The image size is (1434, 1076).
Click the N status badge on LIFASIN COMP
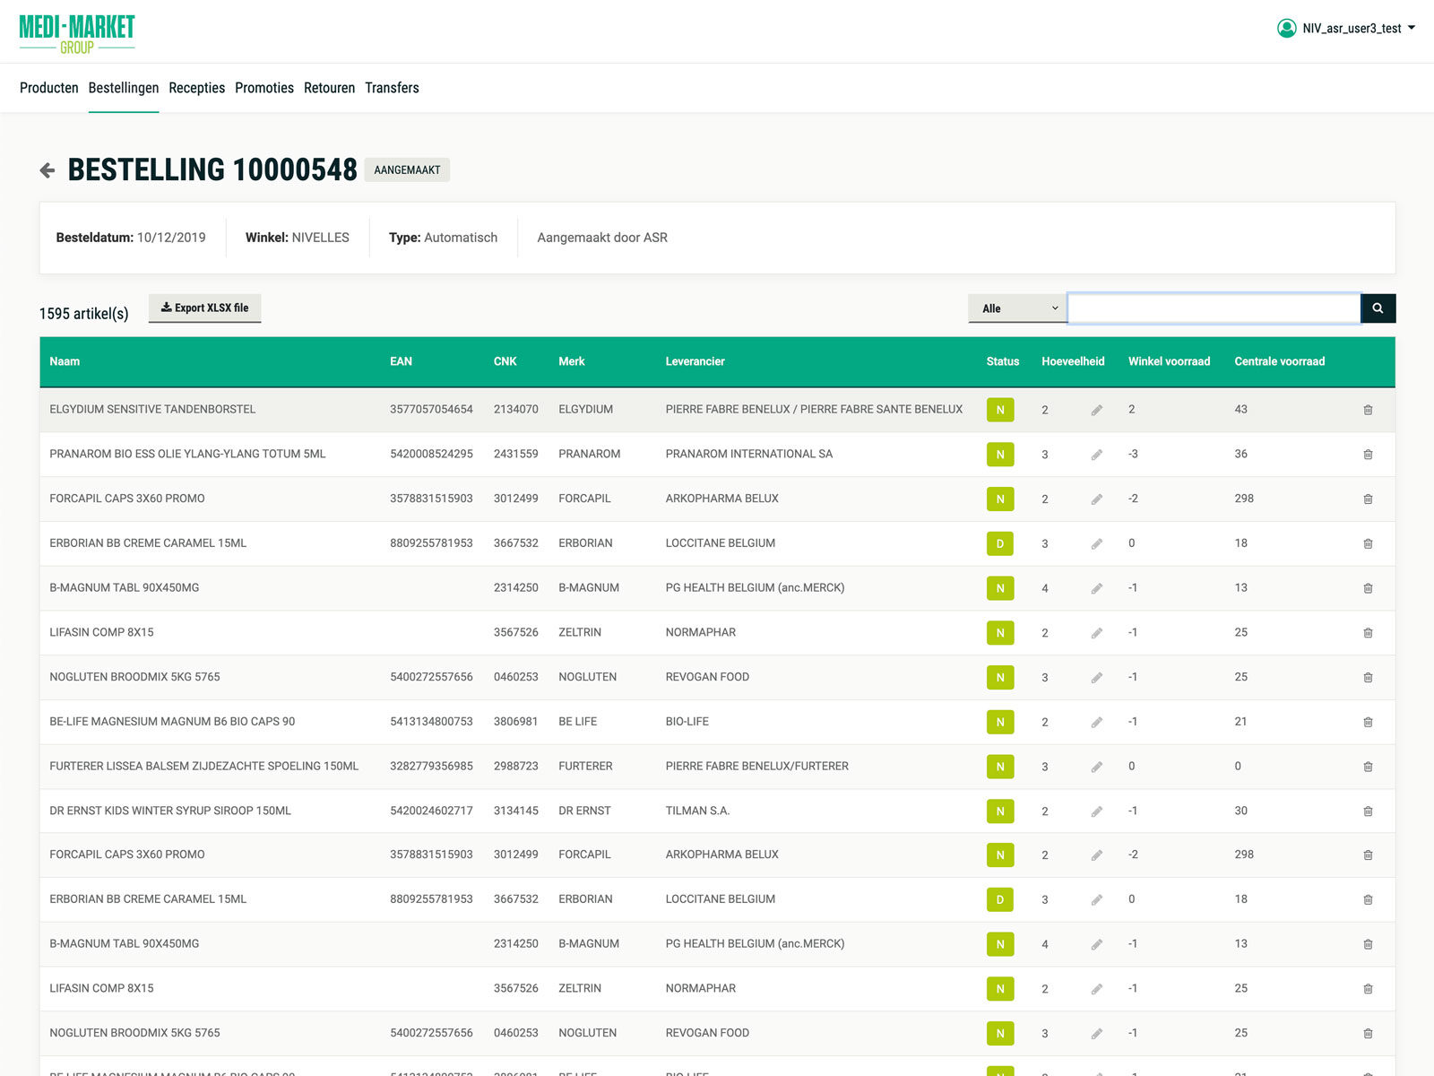click(x=1000, y=632)
